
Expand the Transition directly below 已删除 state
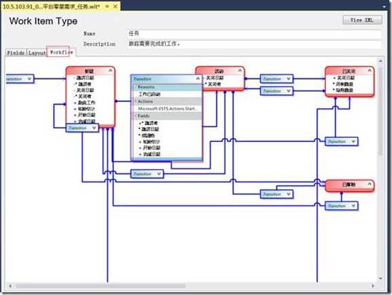353,206
